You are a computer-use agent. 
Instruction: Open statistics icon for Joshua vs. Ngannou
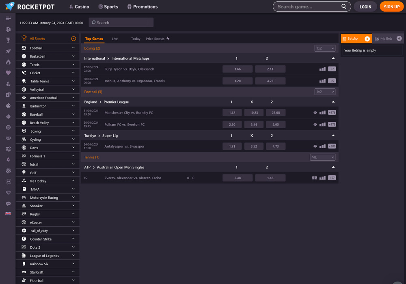pos(322,81)
